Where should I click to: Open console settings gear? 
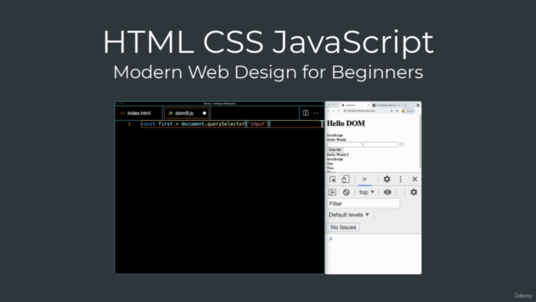(x=414, y=192)
